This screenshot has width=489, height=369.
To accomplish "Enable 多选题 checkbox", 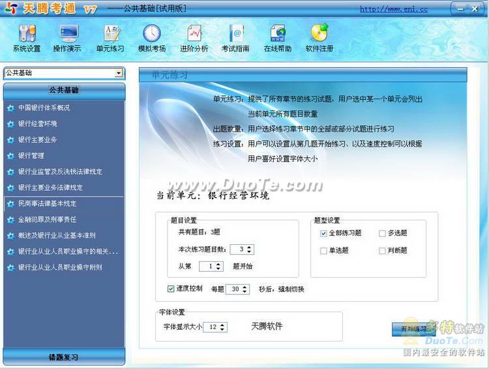I will point(382,233).
